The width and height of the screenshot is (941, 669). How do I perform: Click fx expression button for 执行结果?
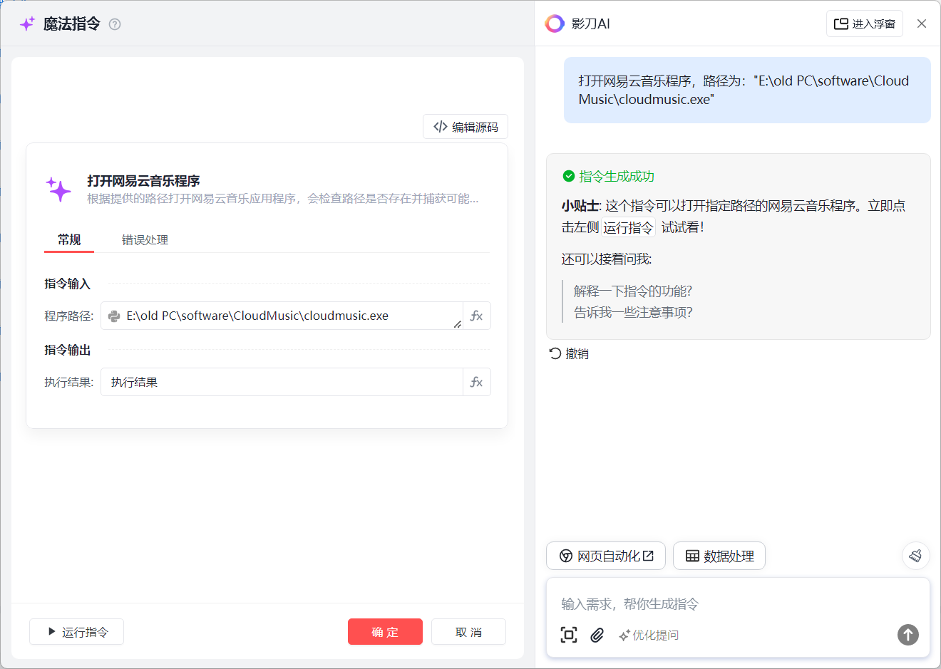point(477,382)
